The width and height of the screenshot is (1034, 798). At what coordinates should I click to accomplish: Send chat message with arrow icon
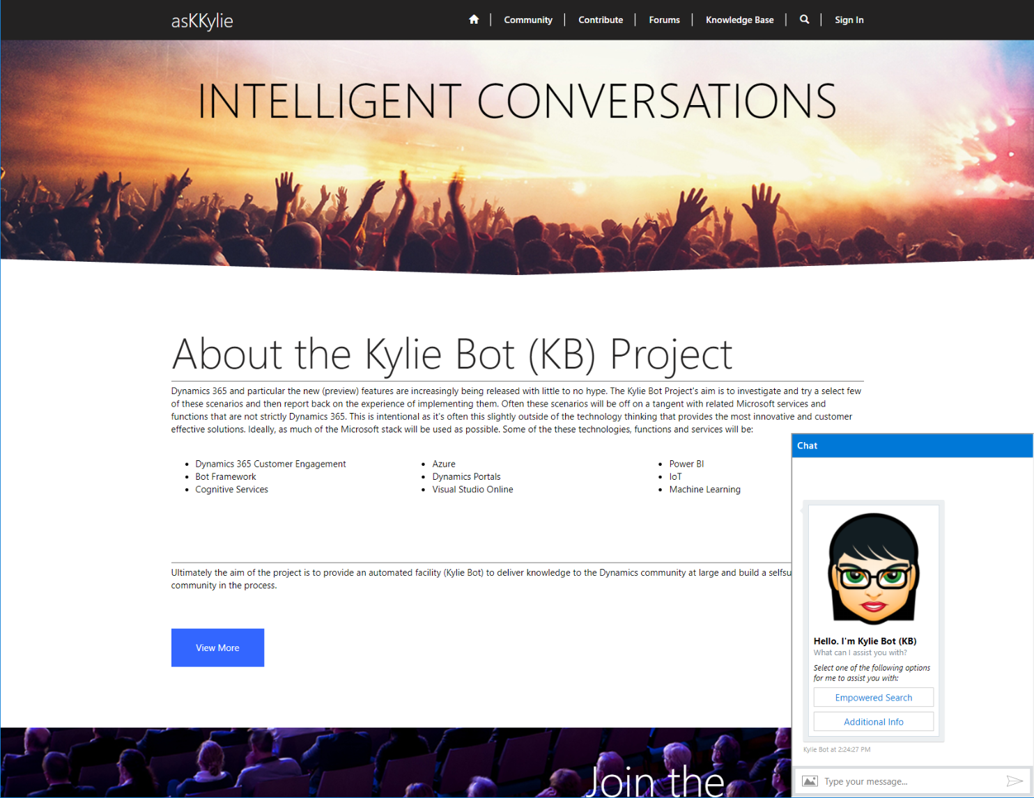pyautogui.click(x=1014, y=781)
